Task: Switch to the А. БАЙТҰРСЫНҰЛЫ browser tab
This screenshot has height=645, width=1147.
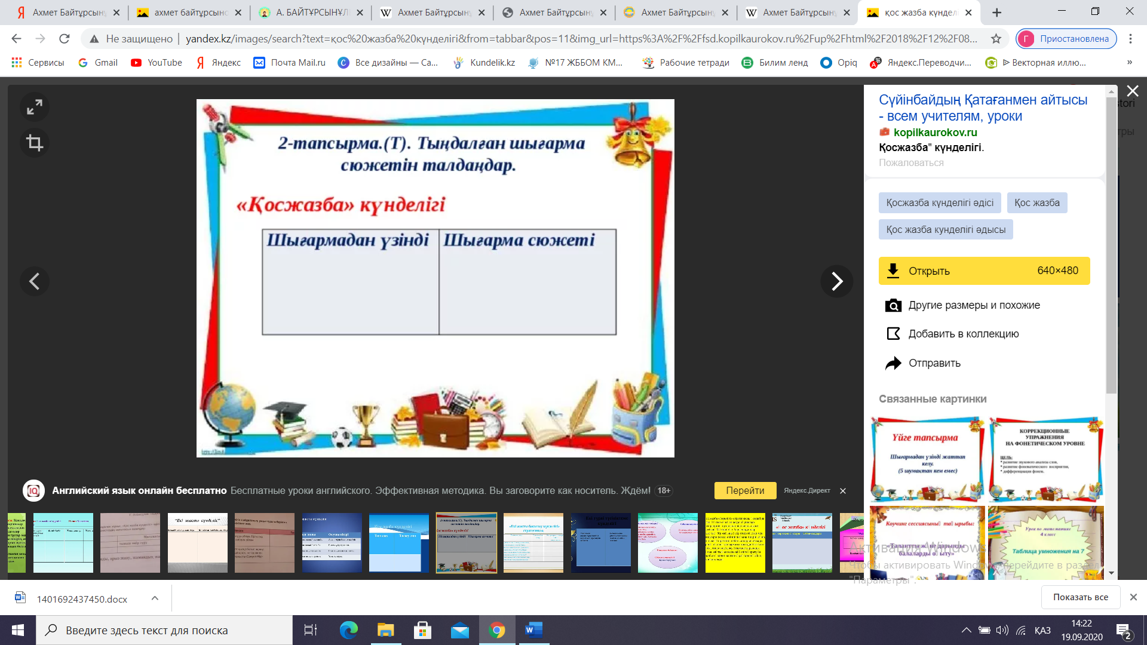Action: click(x=311, y=13)
